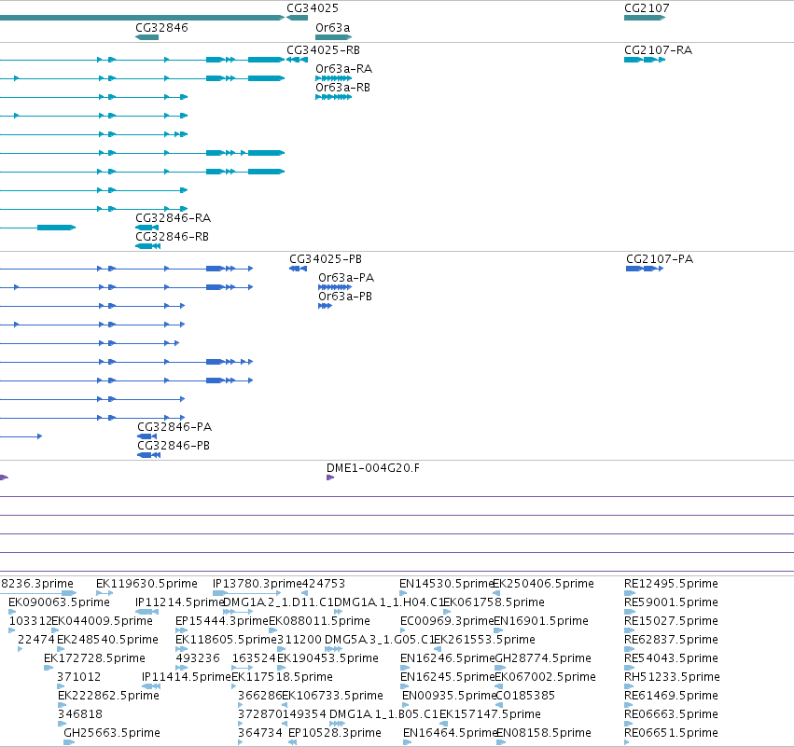Click the RE06663.5prime label
The image size is (794, 747).
(x=671, y=714)
